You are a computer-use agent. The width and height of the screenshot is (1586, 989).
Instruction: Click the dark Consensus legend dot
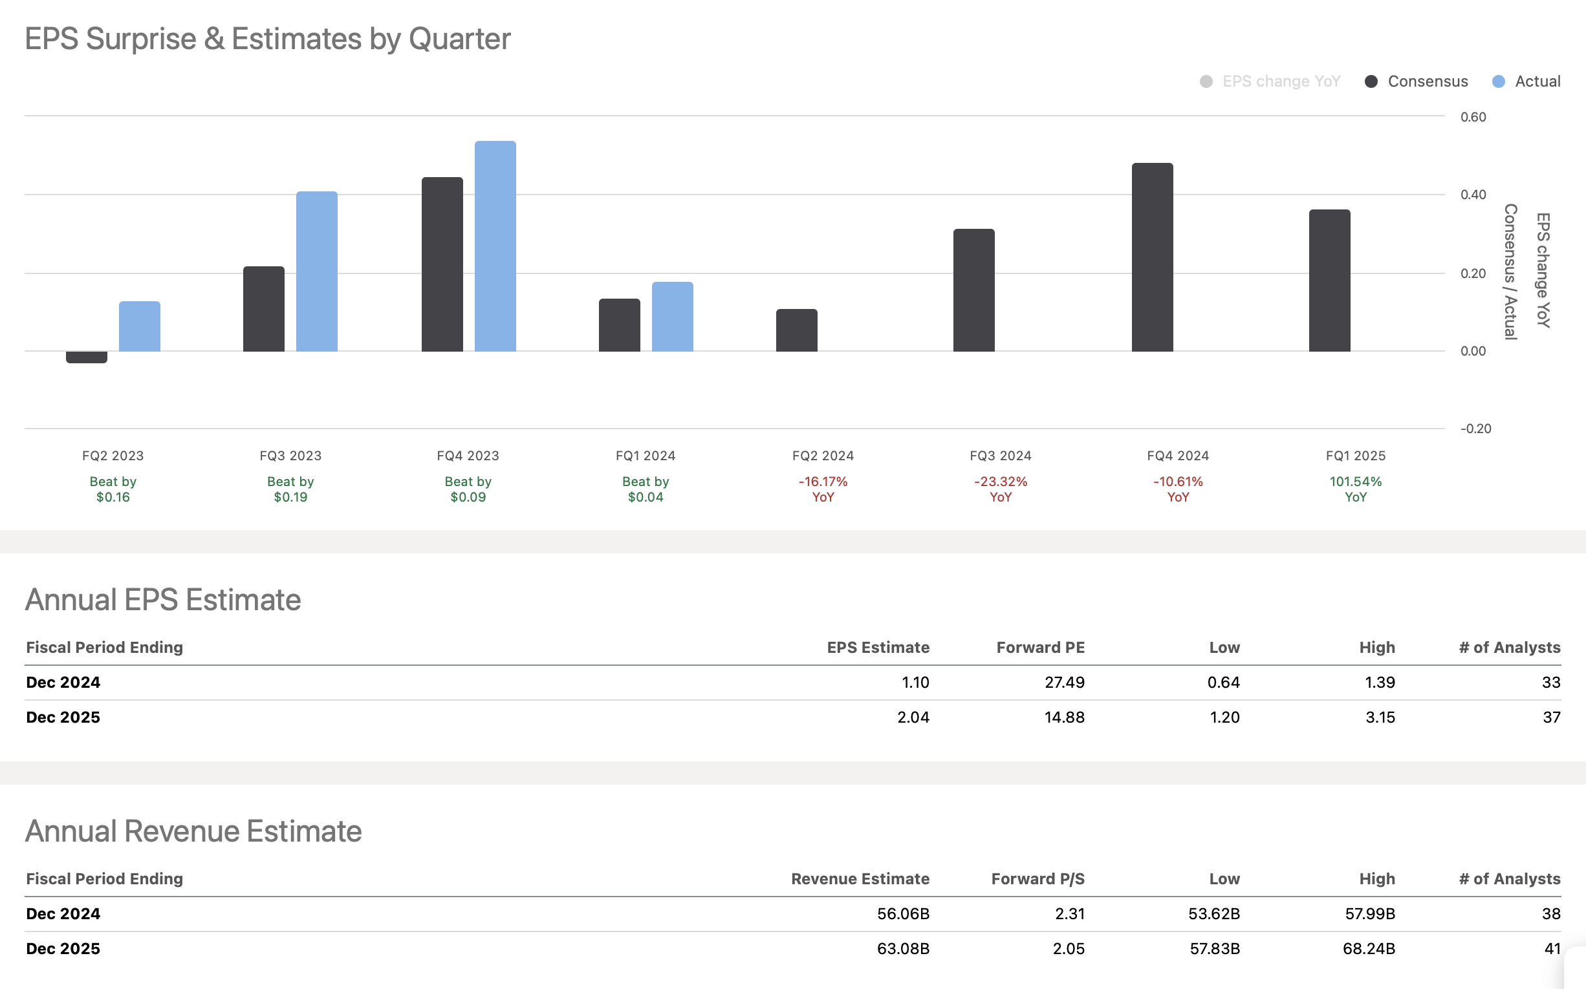(x=1371, y=81)
